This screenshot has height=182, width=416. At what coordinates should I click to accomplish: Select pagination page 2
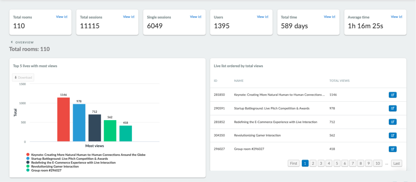[x=313, y=163]
